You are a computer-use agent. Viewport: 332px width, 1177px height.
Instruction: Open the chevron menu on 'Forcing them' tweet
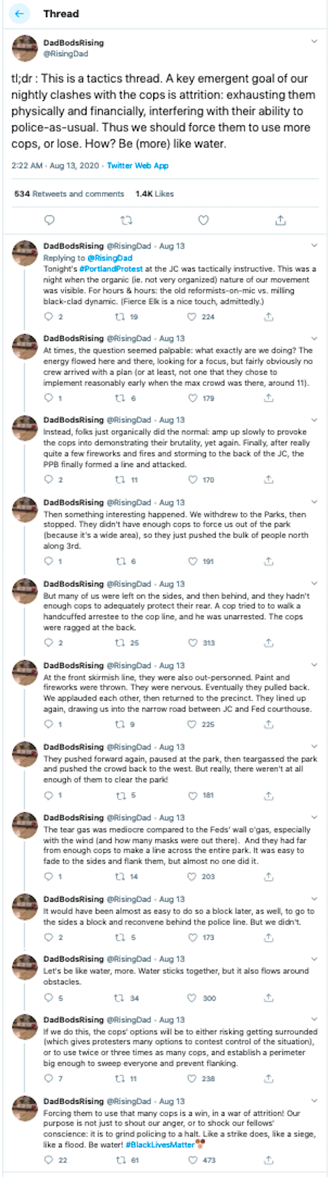click(314, 1101)
